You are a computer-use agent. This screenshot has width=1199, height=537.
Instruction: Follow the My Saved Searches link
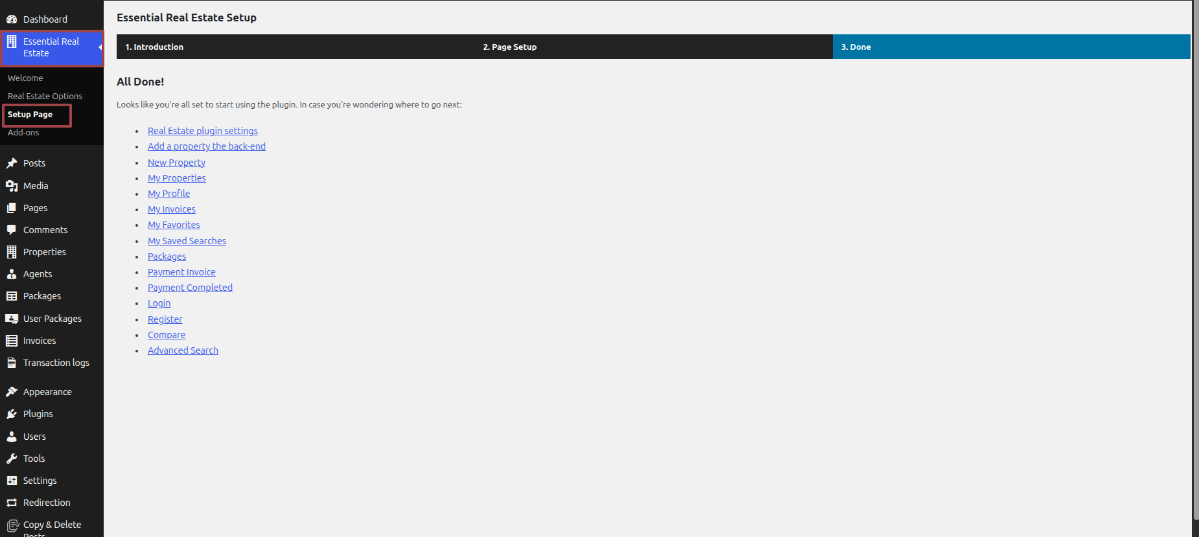[187, 241]
